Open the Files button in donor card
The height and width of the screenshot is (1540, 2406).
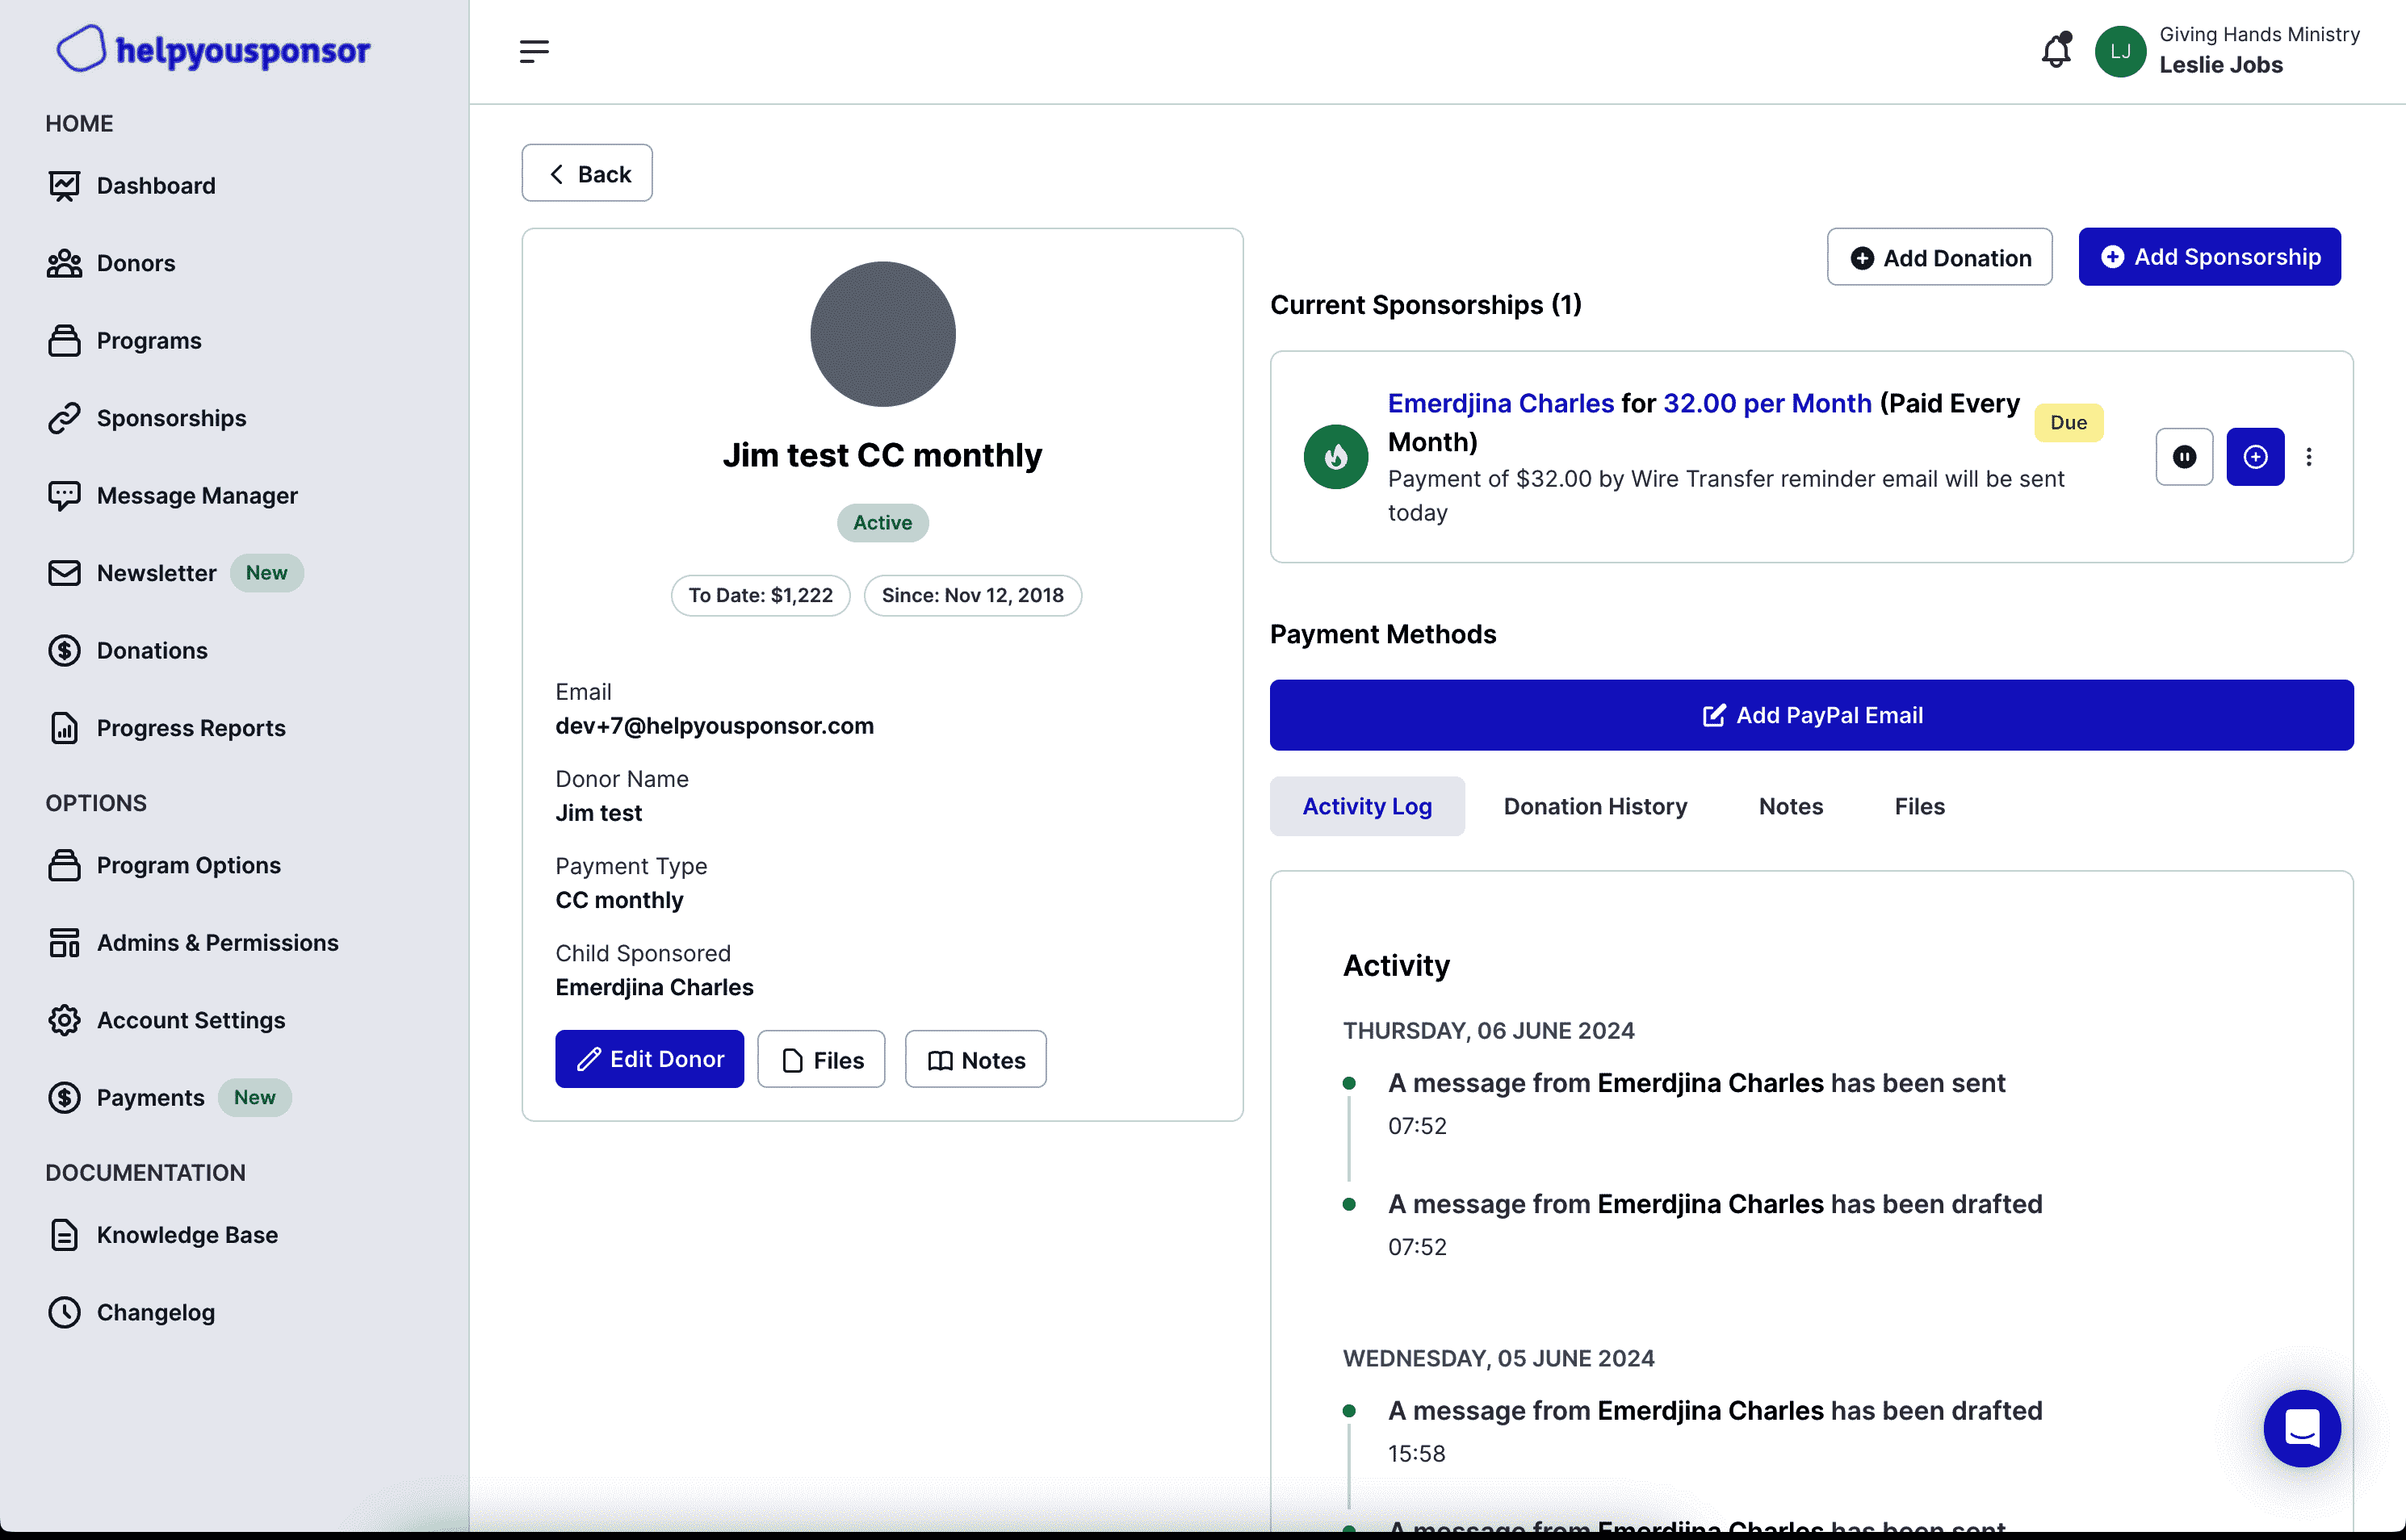pos(821,1059)
